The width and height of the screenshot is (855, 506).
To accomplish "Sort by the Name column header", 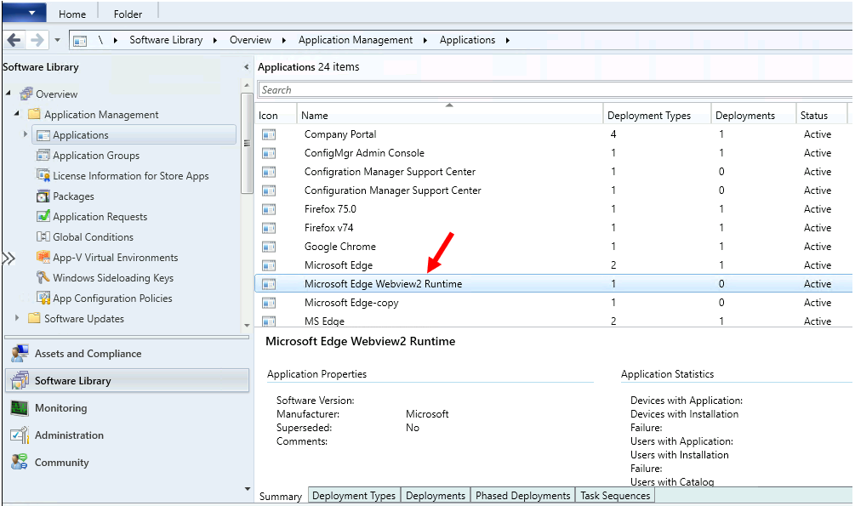I will [450, 115].
